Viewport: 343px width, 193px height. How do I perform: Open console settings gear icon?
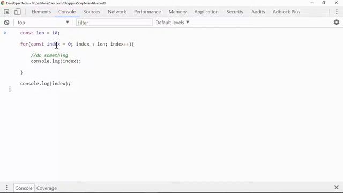[337, 23]
